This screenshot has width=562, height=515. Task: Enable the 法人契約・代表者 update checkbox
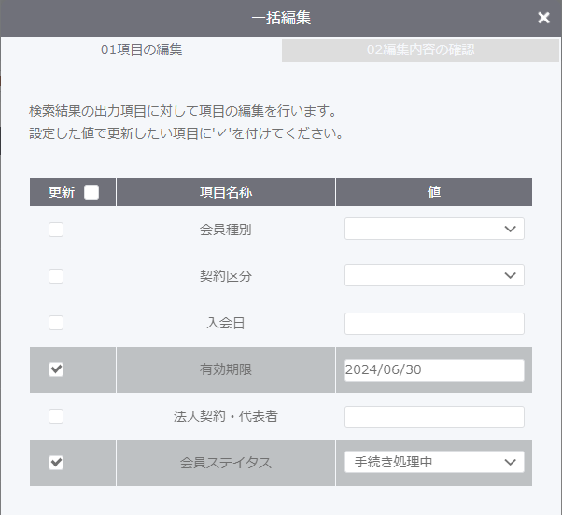coord(56,416)
